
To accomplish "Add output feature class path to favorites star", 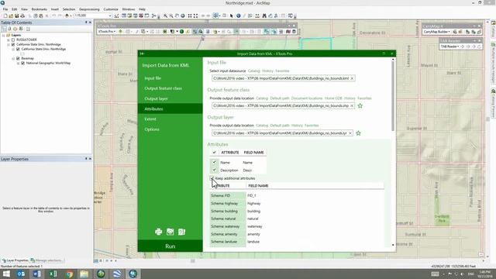I will [x=360, y=106].
